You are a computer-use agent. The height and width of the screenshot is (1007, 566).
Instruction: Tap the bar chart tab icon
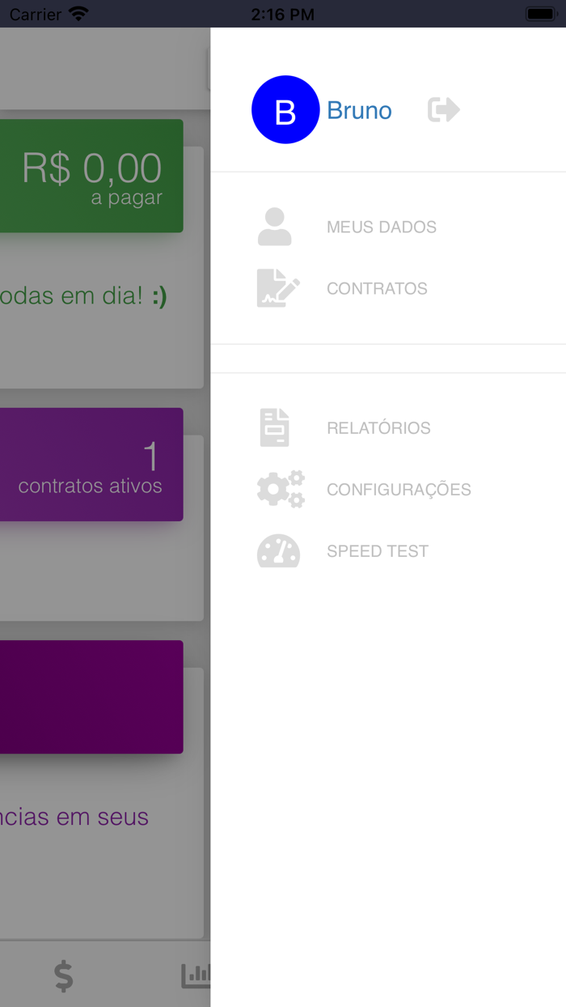(196, 976)
